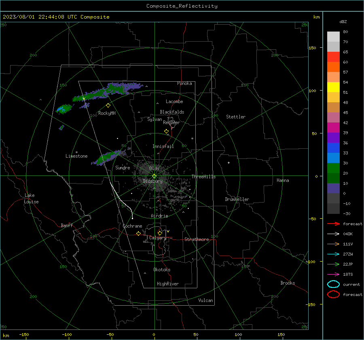Click the white plus marker west of Hanna
Viewport: 364px width, 340px height.
(229, 163)
